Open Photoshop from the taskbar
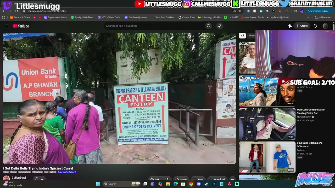 214,184
